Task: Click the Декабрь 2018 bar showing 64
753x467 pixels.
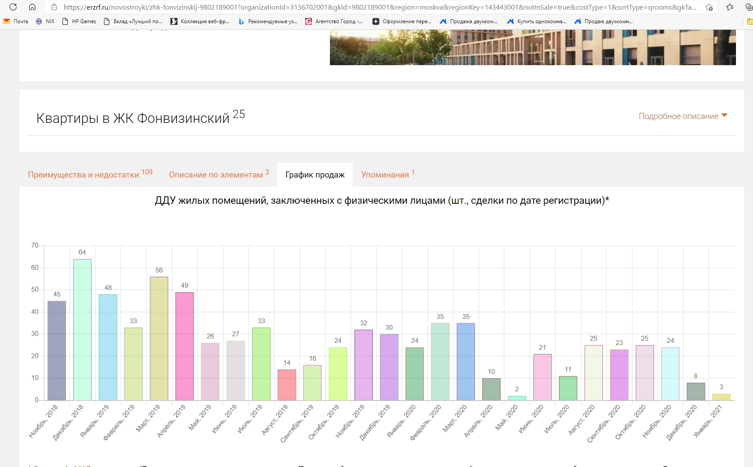Action: (x=82, y=330)
